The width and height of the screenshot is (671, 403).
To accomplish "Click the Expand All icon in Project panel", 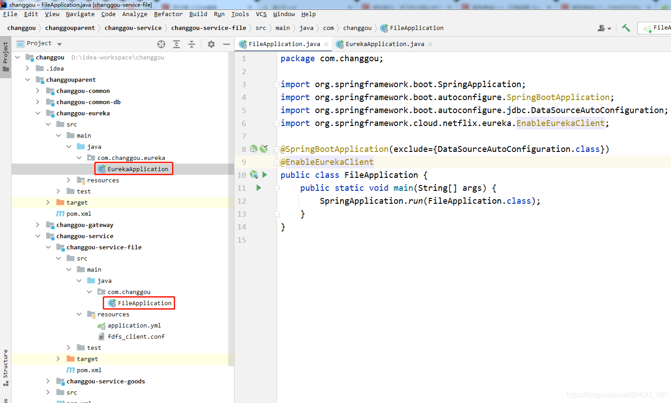I will pos(176,44).
